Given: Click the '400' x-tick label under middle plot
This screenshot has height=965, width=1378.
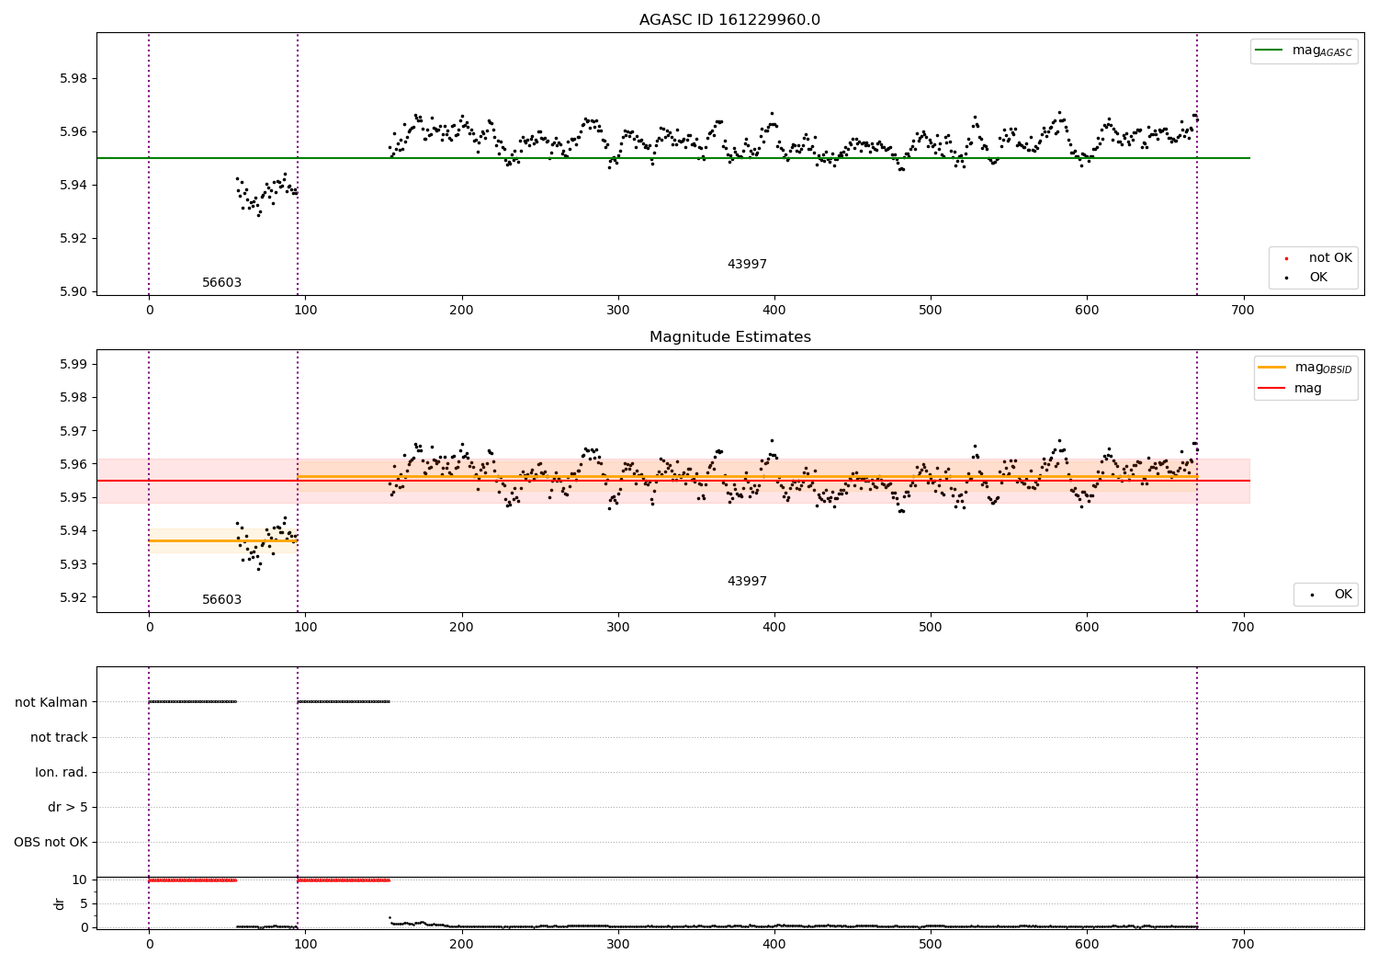Looking at the screenshot, I should click(774, 628).
